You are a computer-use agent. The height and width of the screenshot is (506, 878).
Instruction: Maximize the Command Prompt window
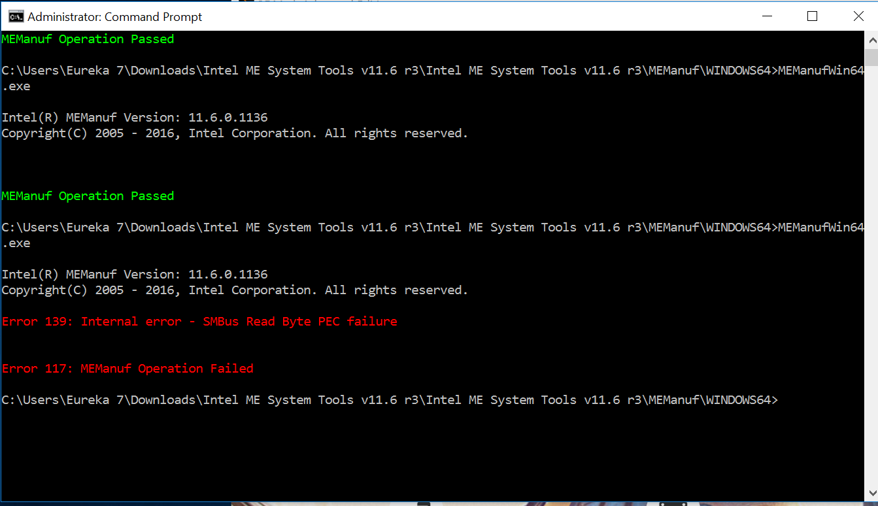[x=812, y=16]
